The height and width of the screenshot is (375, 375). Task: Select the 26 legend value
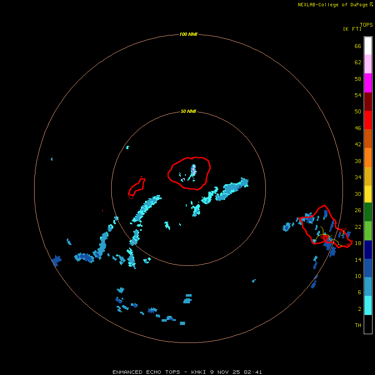point(358,210)
